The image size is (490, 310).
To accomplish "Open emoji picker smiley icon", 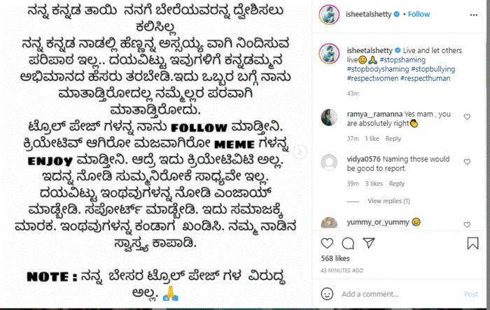I will click(327, 294).
